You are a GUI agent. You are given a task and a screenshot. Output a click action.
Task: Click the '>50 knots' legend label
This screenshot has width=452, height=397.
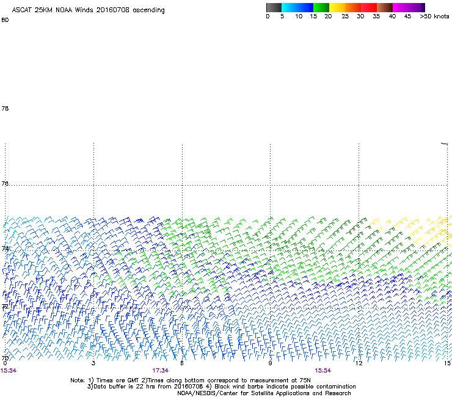pyautogui.click(x=434, y=16)
